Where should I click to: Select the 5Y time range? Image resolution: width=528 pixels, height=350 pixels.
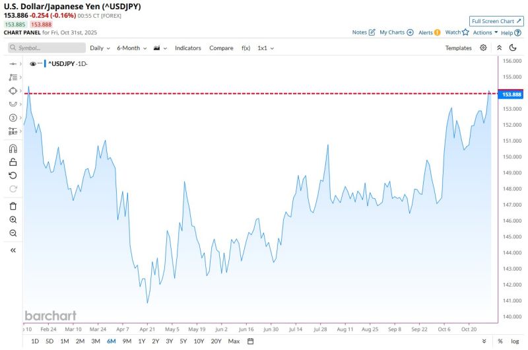(x=183, y=341)
